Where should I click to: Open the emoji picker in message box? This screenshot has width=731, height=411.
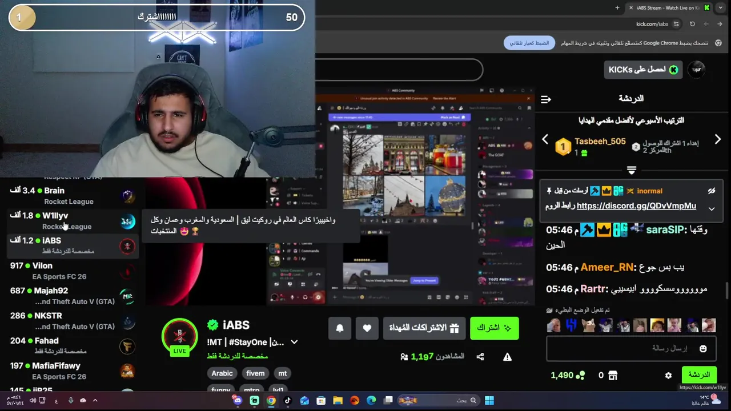click(703, 348)
